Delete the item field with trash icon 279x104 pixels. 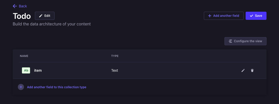click(x=252, y=70)
